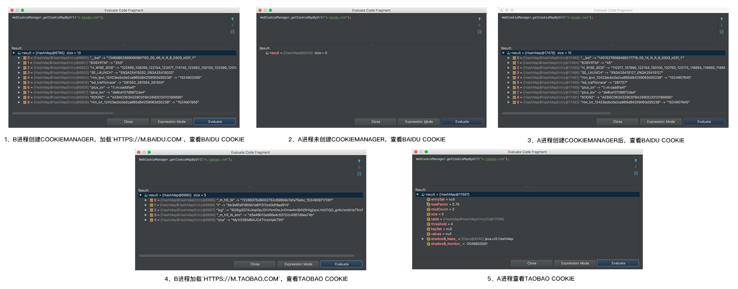Click the m.baidu.com link in second dialog
The image size is (738, 289).
[x=335, y=18]
